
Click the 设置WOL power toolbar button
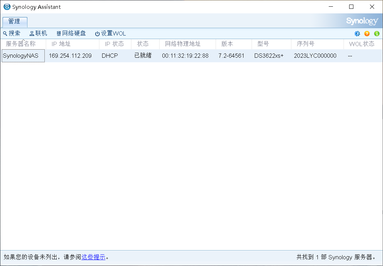(x=110, y=33)
